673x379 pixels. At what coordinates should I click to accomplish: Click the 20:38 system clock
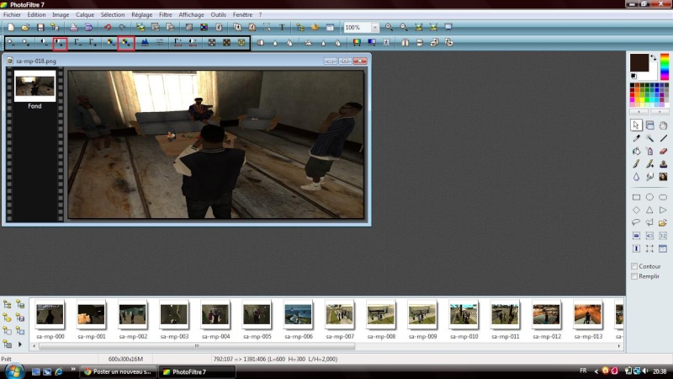[660, 371]
